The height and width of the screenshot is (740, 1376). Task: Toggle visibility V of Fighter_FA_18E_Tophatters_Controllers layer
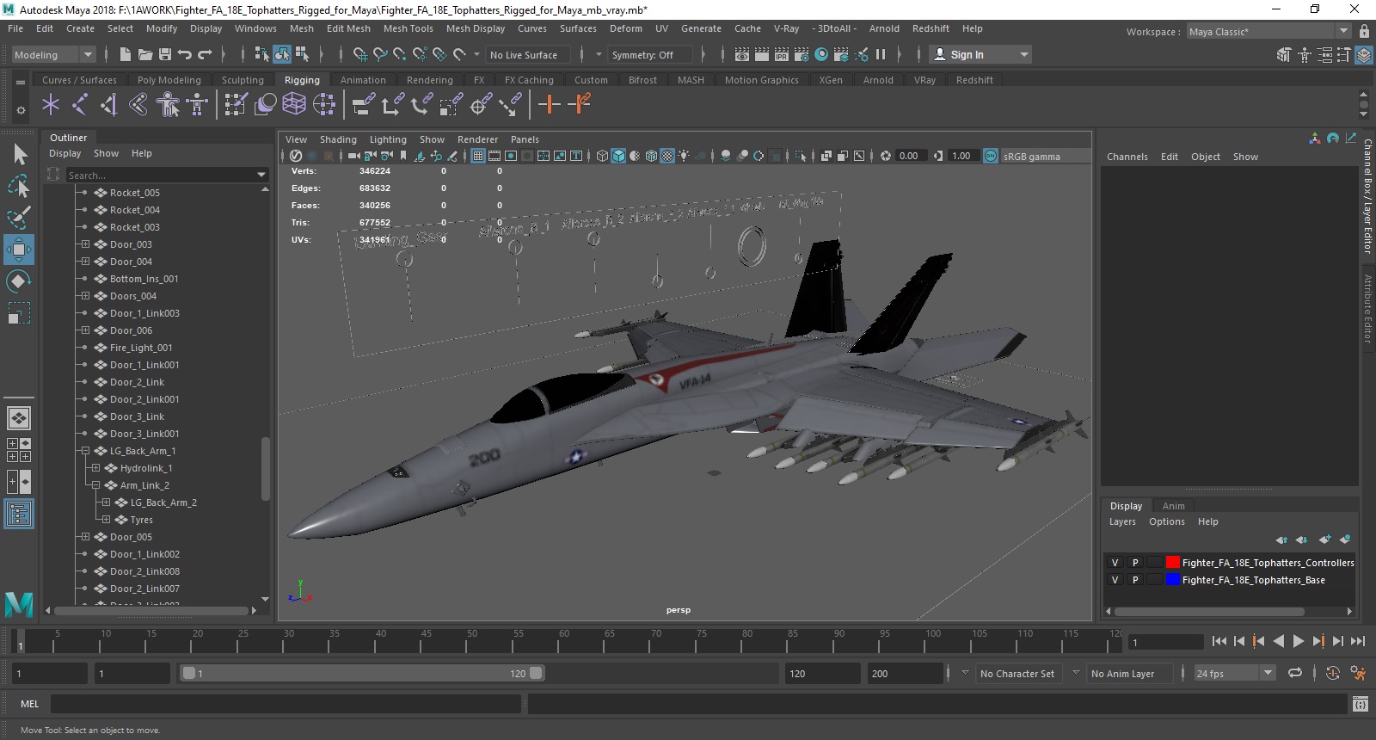coord(1115,563)
